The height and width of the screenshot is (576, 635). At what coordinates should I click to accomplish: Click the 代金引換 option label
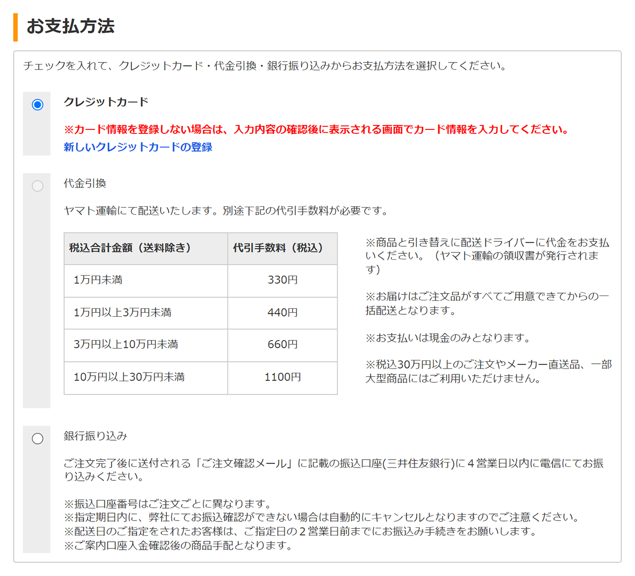[x=85, y=183]
